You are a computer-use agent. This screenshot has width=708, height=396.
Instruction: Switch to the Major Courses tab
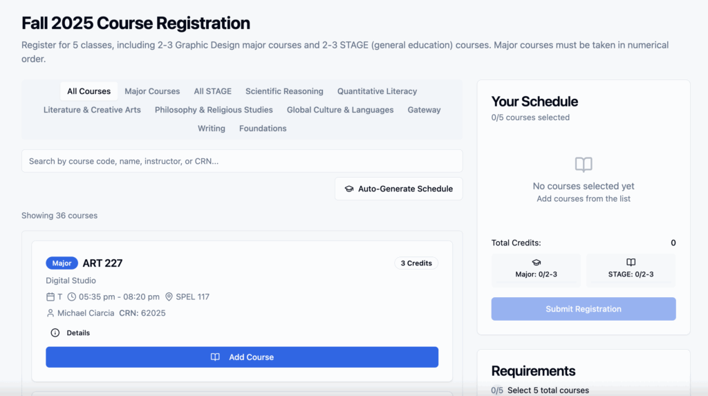click(152, 91)
